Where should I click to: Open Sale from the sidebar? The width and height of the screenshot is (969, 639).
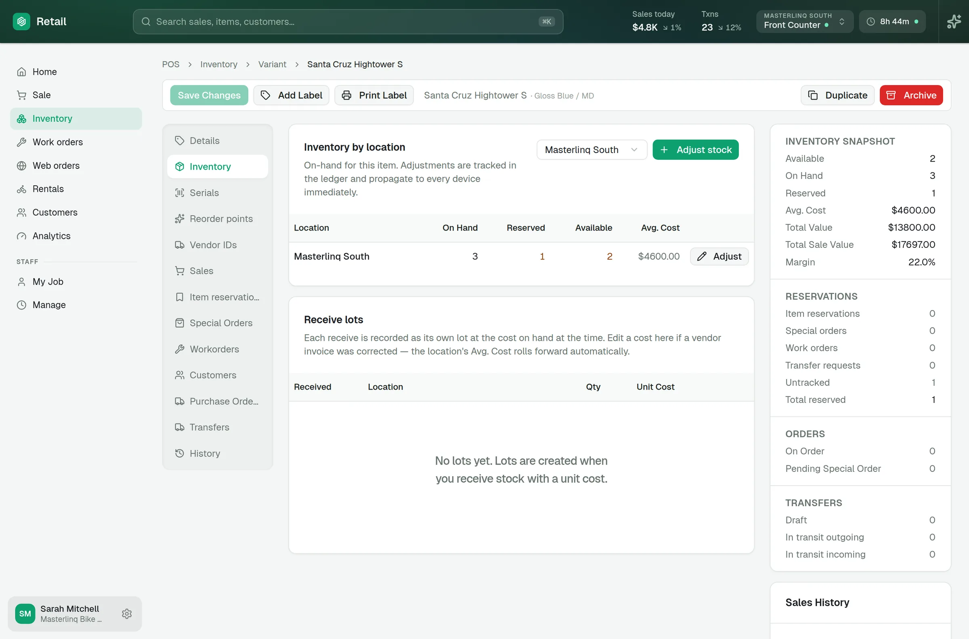pos(76,95)
